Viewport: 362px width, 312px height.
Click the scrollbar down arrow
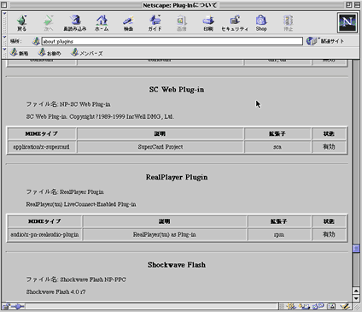click(x=356, y=298)
